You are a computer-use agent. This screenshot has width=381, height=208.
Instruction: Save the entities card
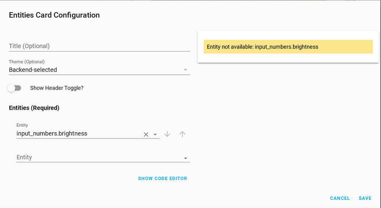pyautogui.click(x=365, y=198)
